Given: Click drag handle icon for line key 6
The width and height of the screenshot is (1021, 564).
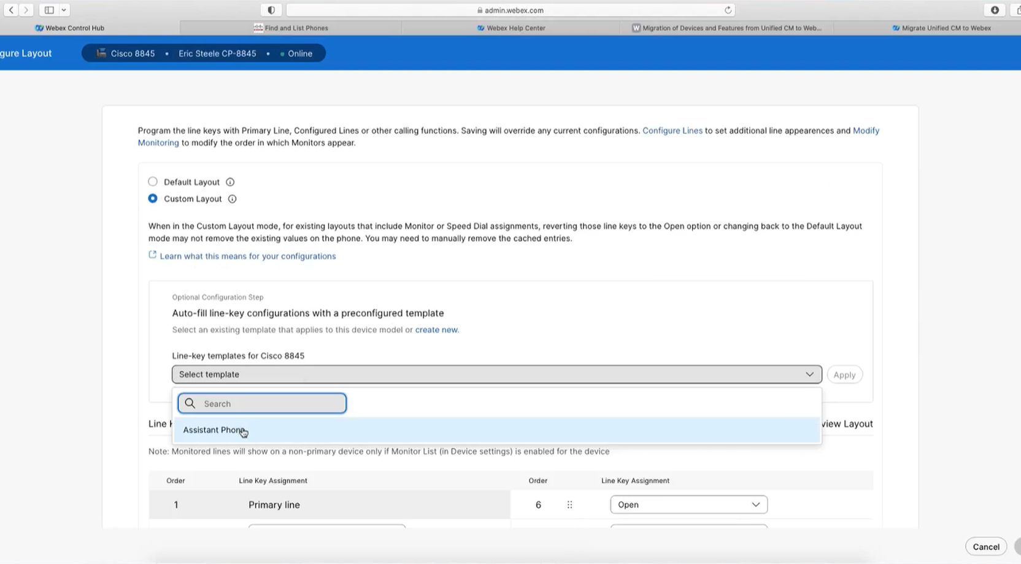Looking at the screenshot, I should point(569,504).
